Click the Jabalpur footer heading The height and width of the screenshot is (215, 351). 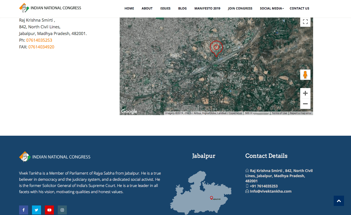click(x=204, y=156)
